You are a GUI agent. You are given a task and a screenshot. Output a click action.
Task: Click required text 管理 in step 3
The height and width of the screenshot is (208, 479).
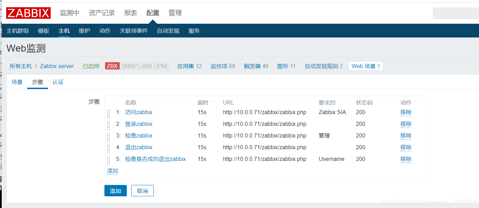(324, 135)
